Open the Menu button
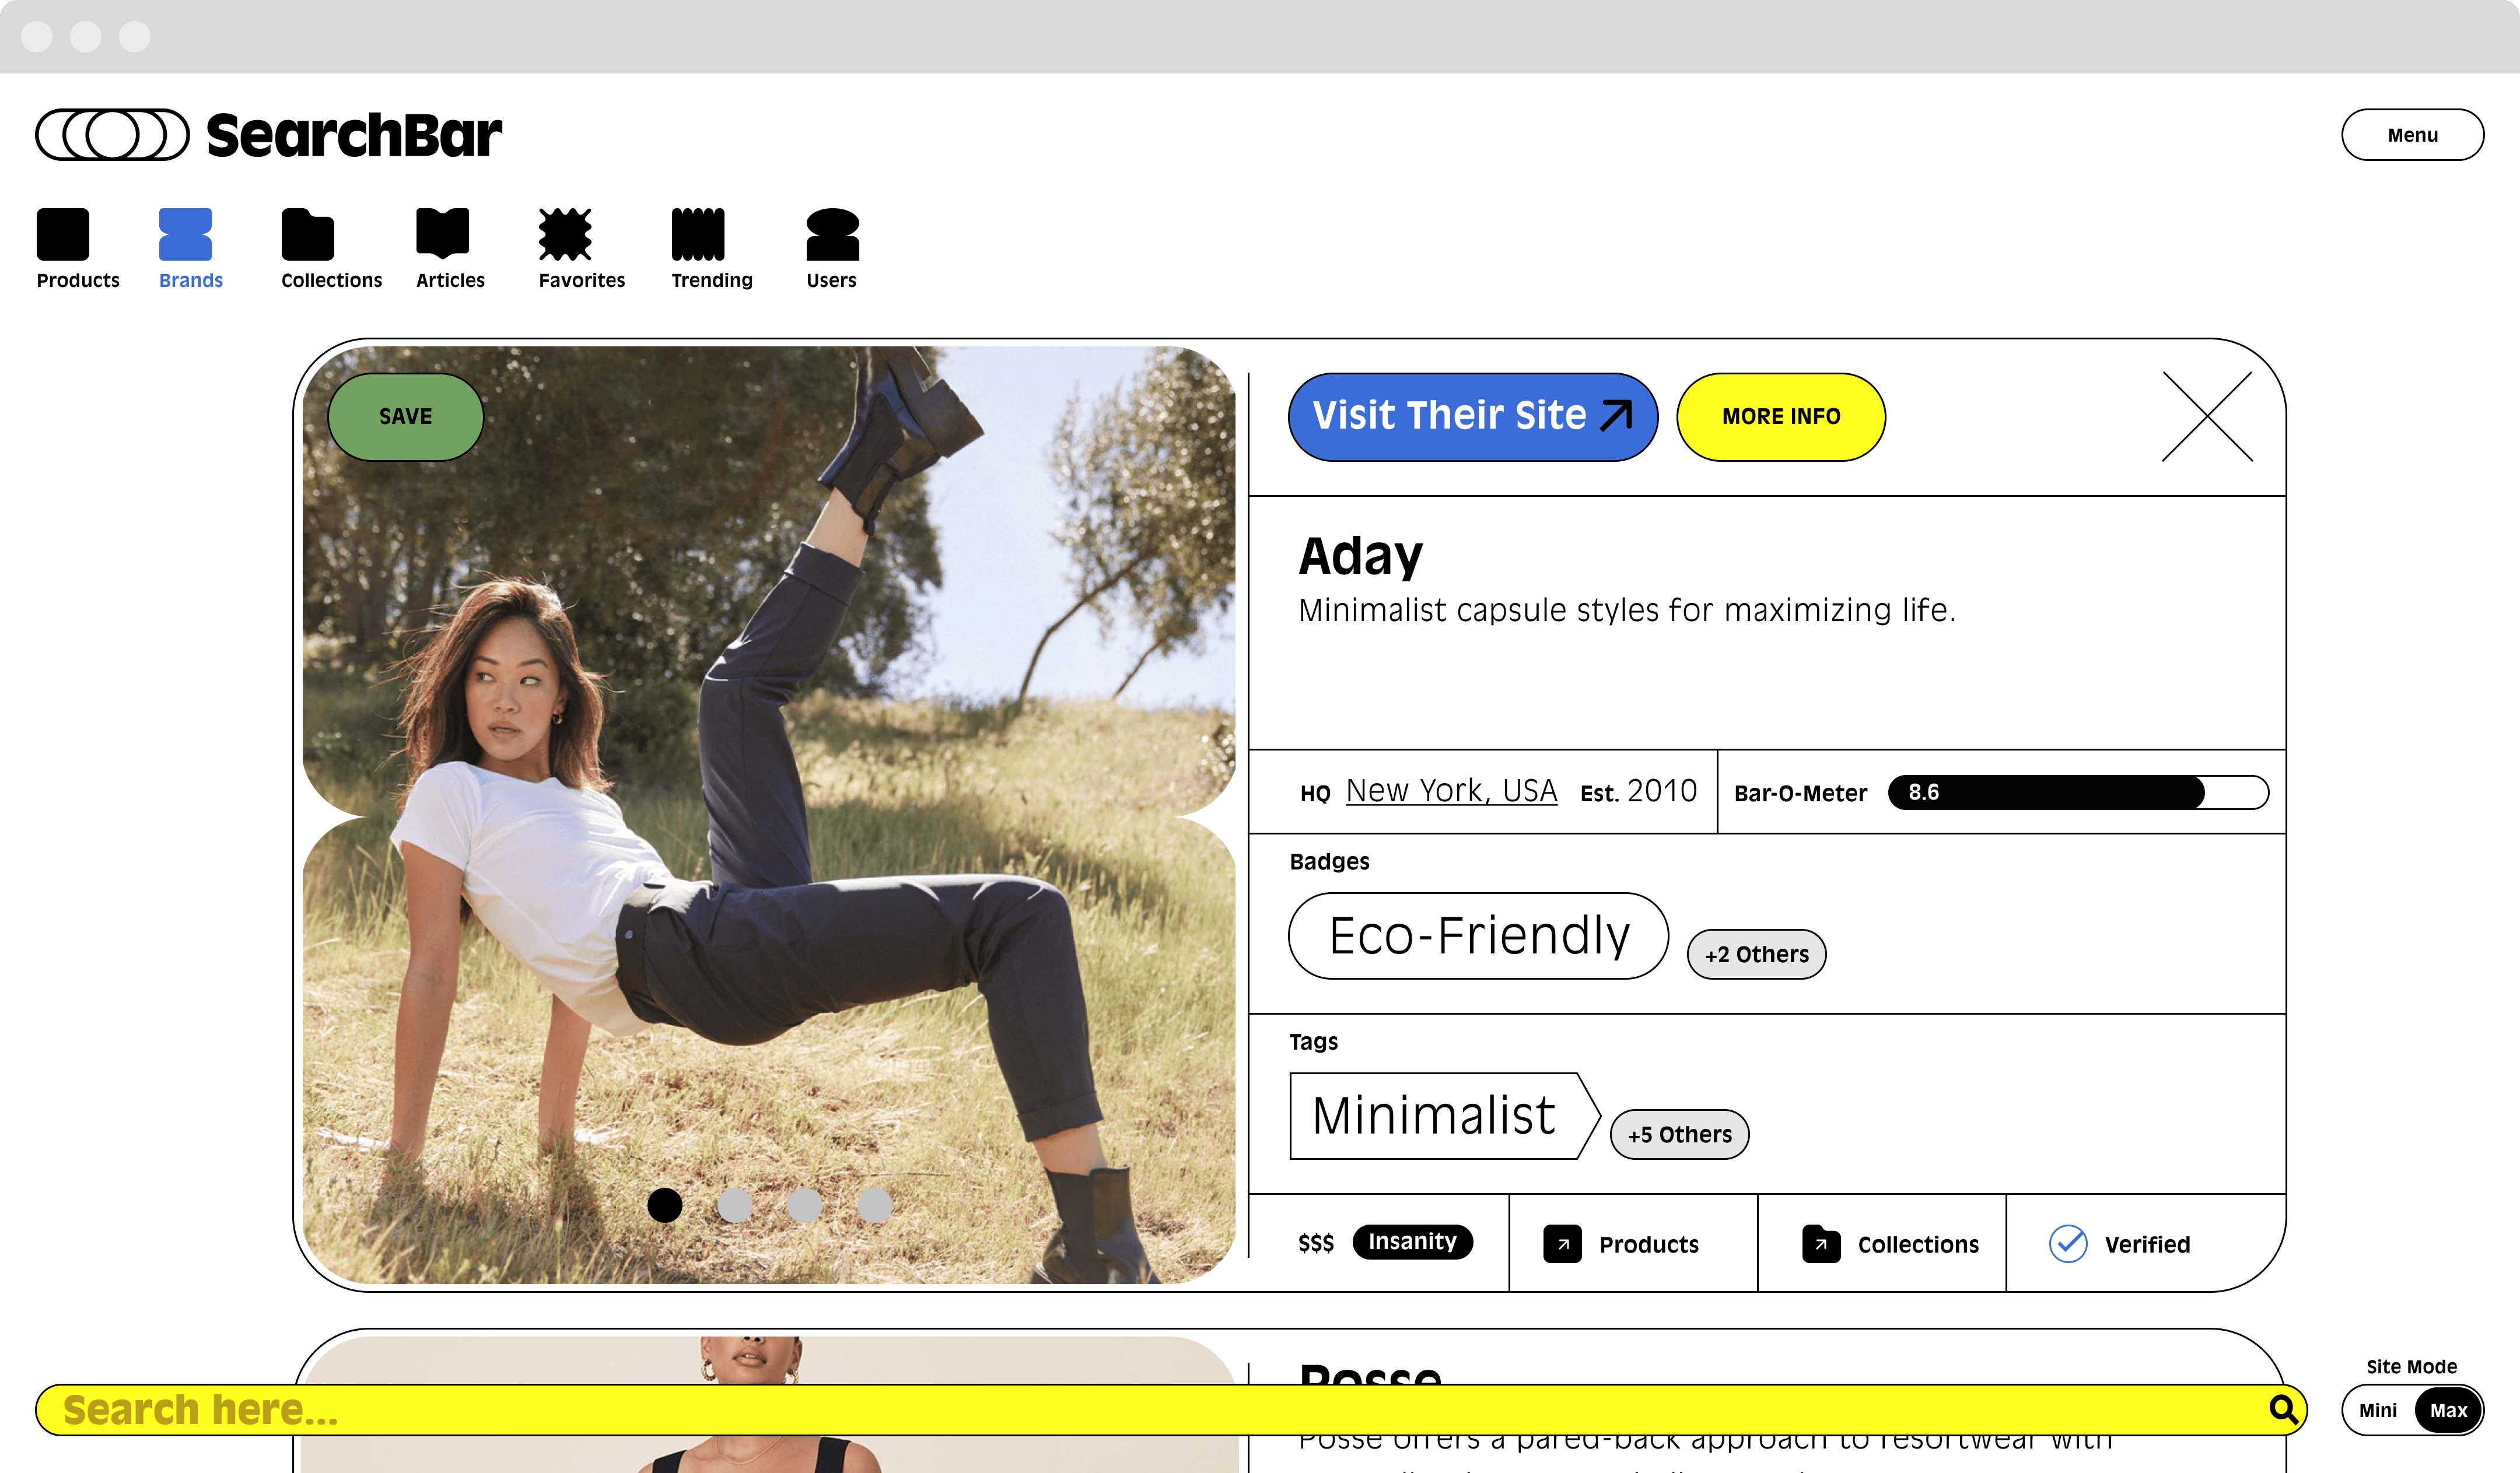 click(2411, 135)
